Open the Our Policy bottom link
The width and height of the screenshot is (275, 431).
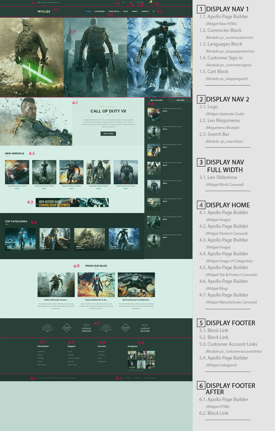coord(128,378)
